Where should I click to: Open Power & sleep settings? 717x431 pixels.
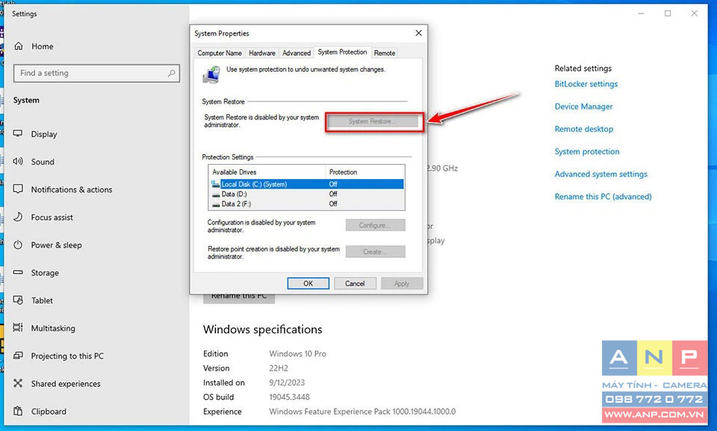[x=56, y=245]
